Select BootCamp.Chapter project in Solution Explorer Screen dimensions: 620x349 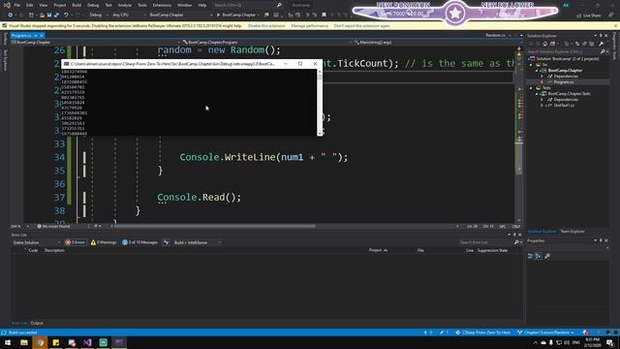(565, 71)
